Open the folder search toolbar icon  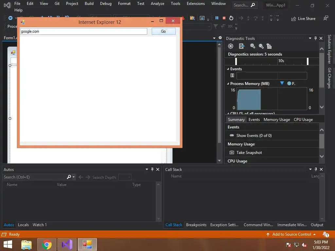point(192,18)
